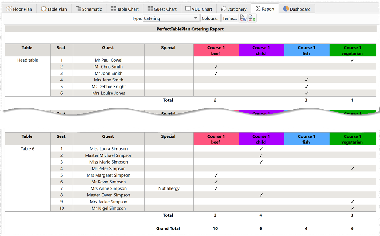Switch to the Table Chart tab
Image resolution: width=380 pixels, height=236 pixels.
click(125, 9)
